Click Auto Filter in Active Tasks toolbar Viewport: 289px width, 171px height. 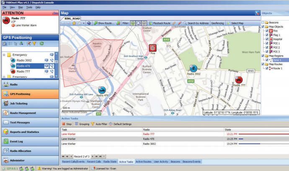pyautogui.click(x=99, y=124)
